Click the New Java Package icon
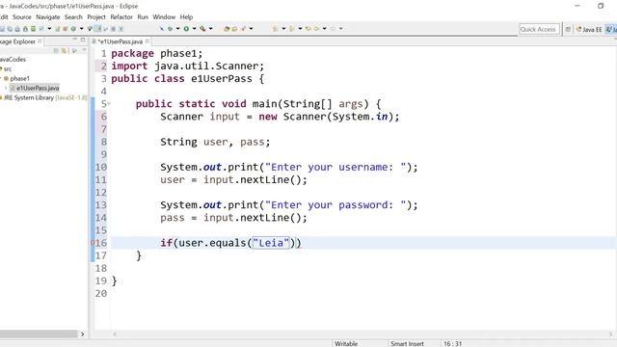The width and height of the screenshot is (617, 347). click(x=66, y=29)
